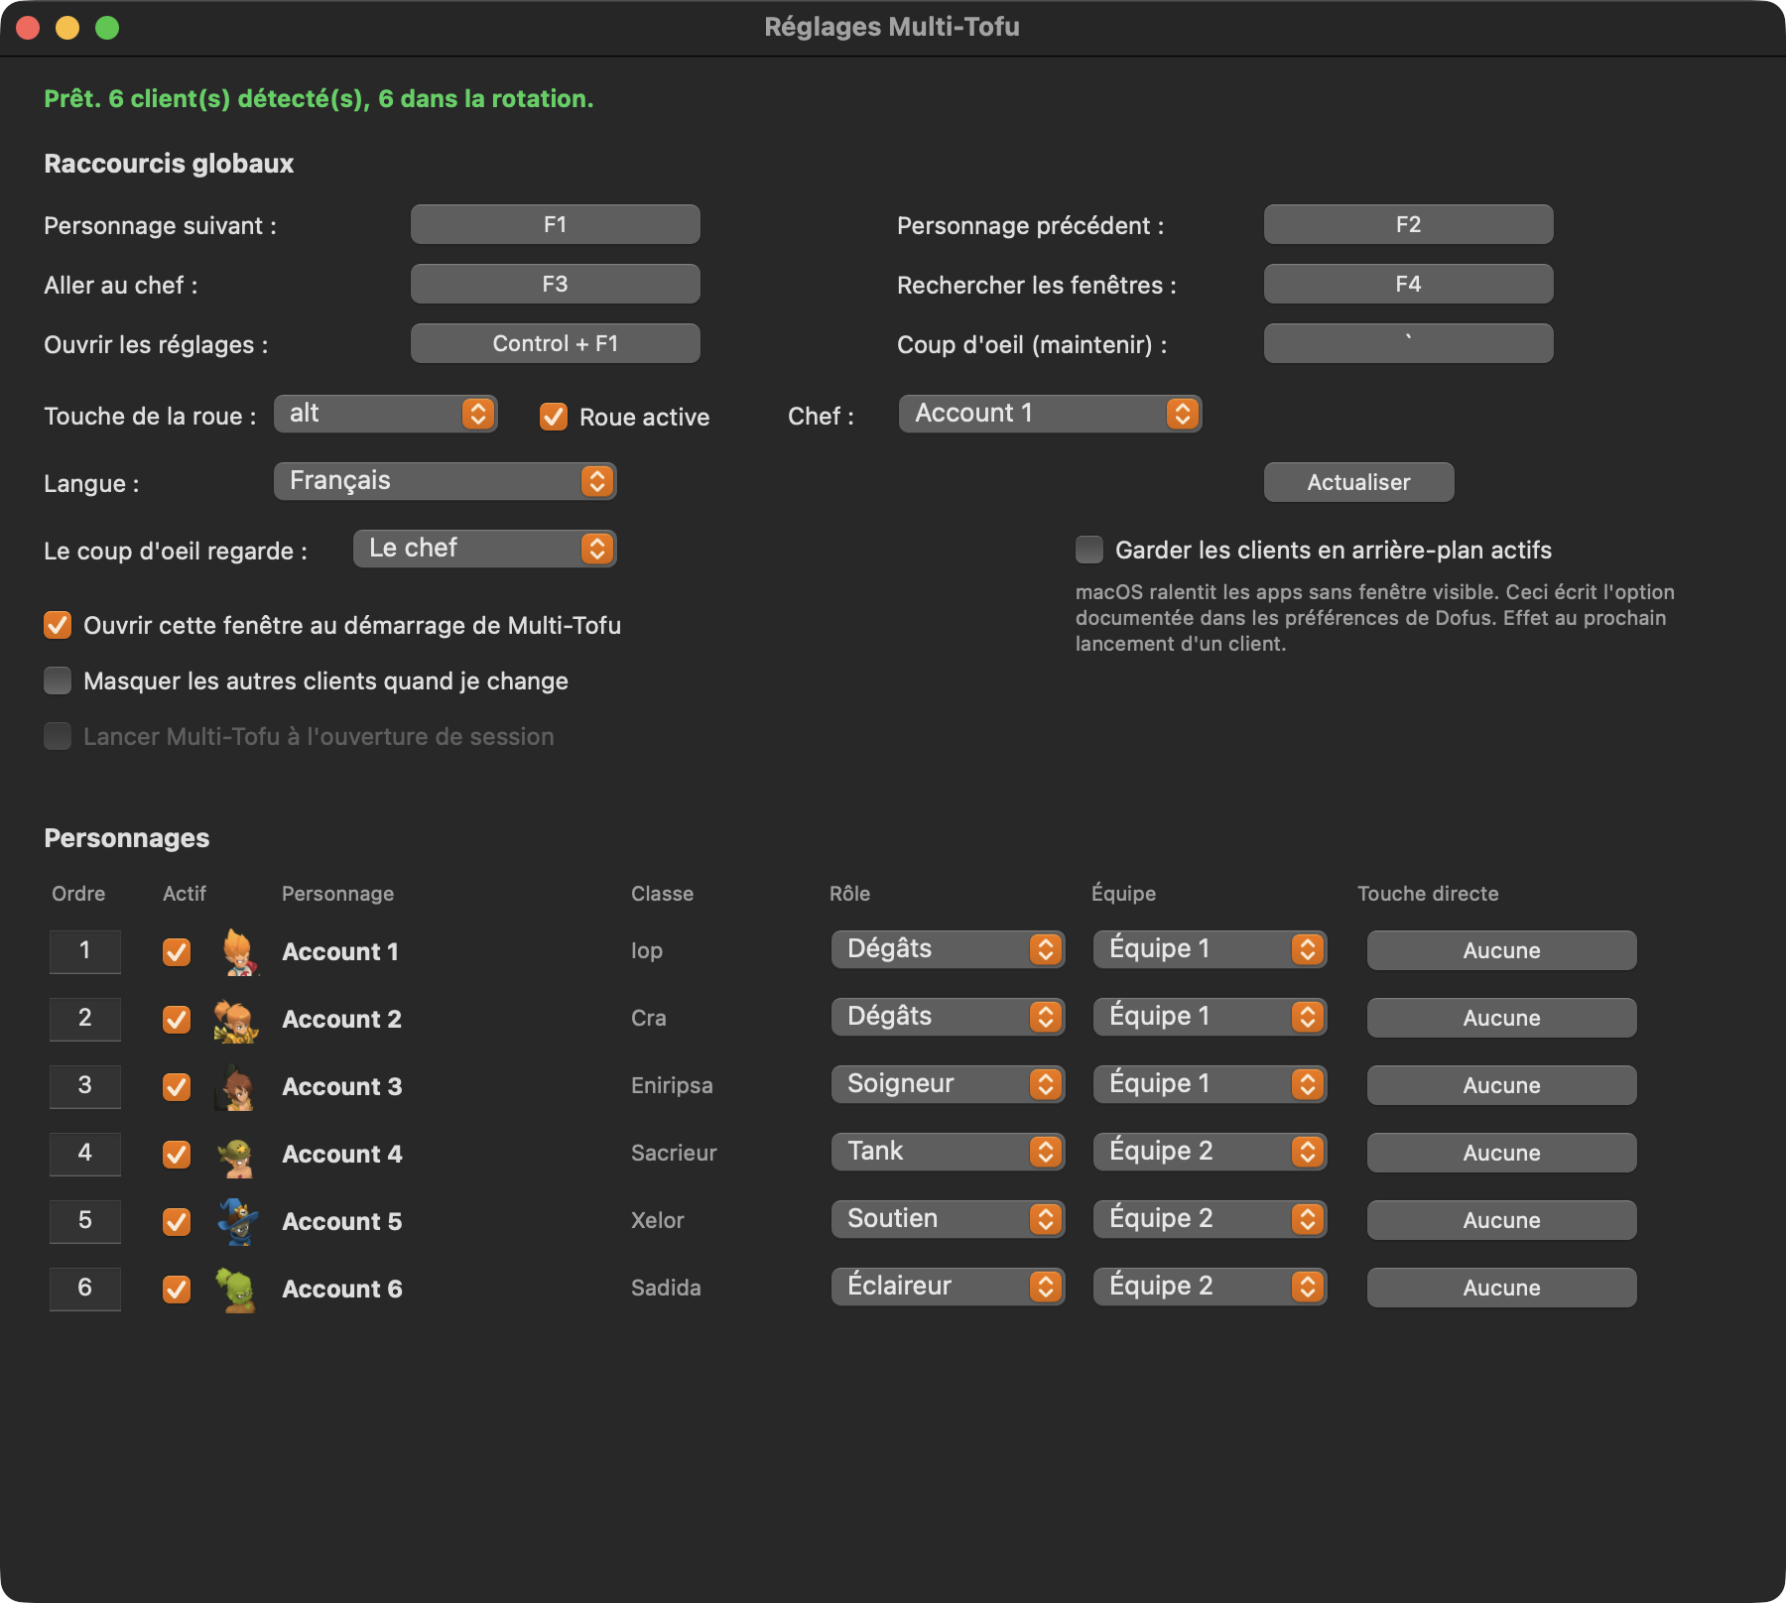Open Account 3 Équipe dropdown
This screenshot has height=1603, width=1786.
pyautogui.click(x=1210, y=1084)
